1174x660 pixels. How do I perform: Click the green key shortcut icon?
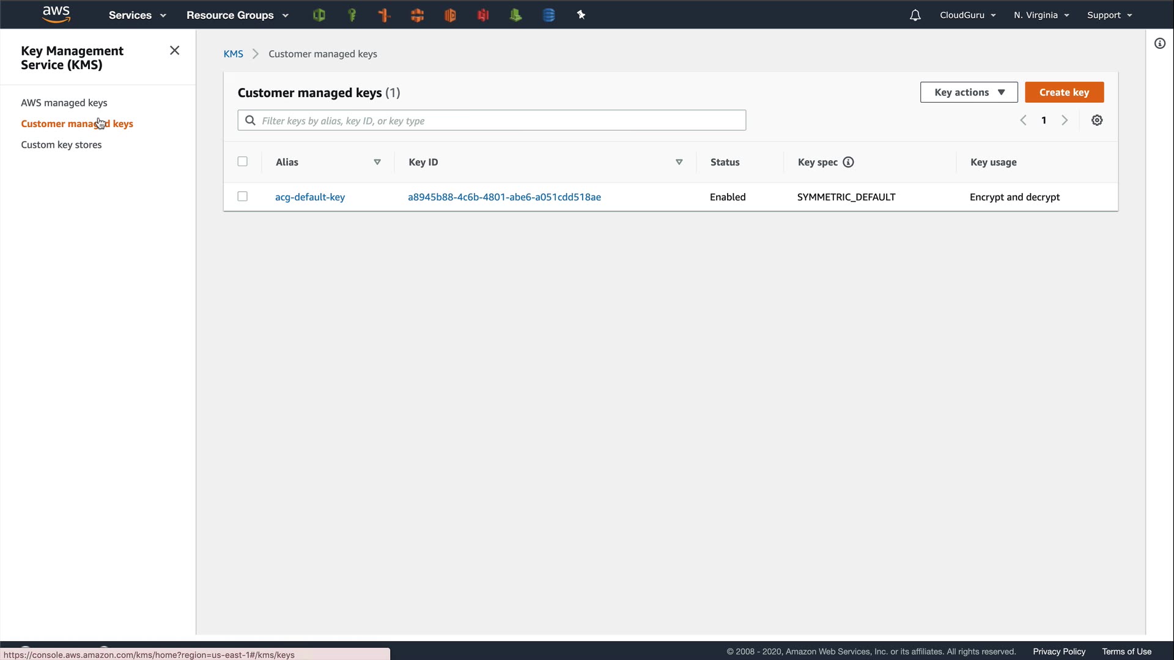pos(352,15)
